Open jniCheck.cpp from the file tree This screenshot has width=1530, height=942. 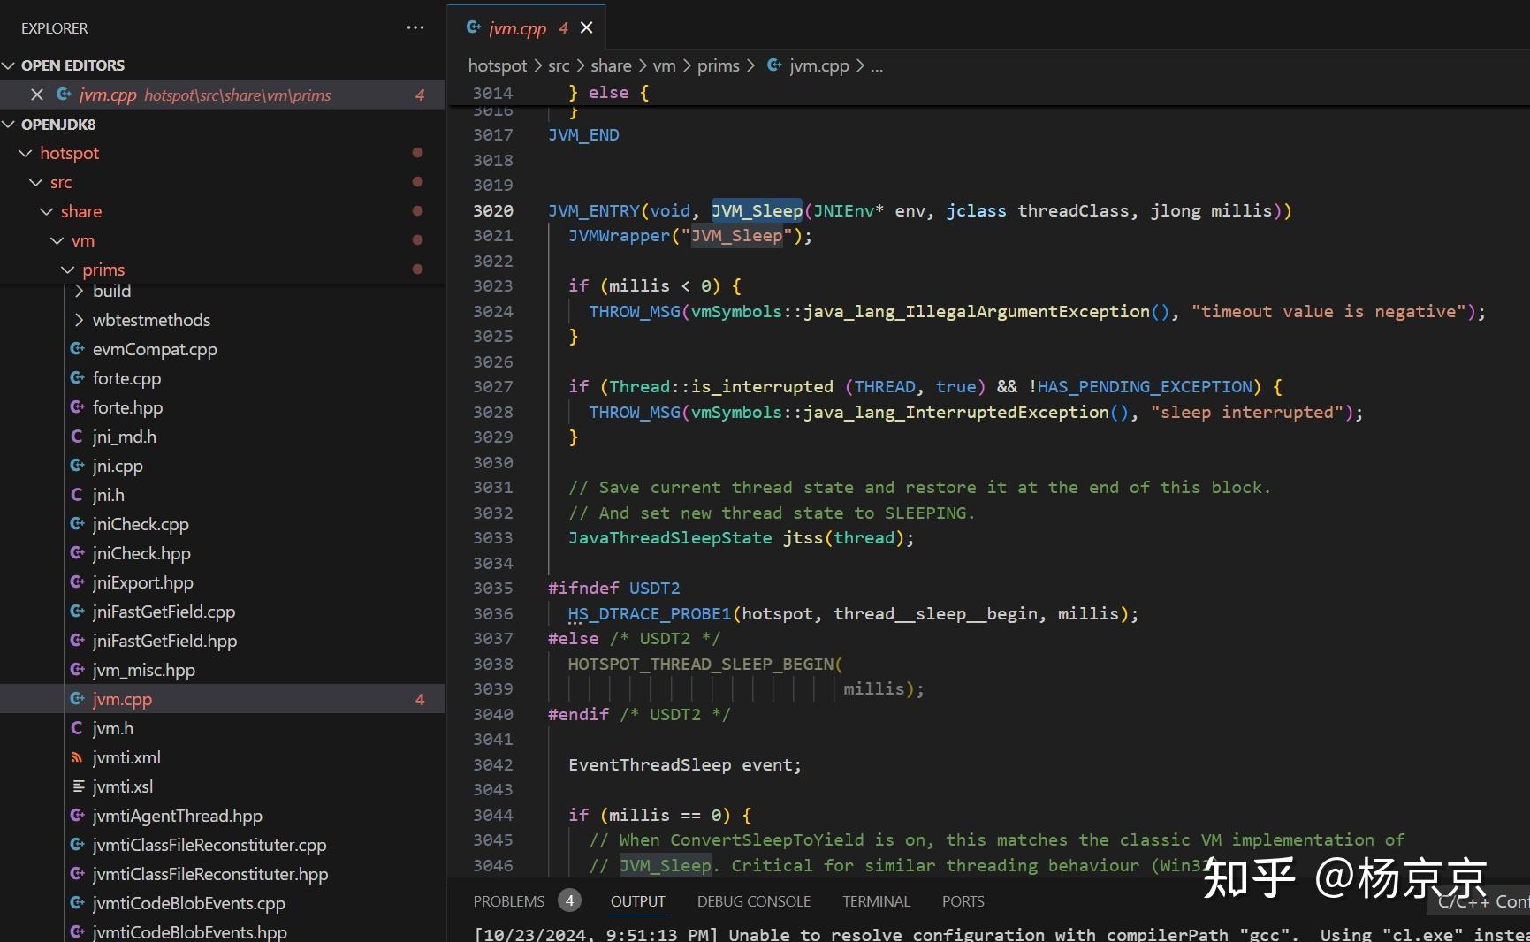click(141, 524)
